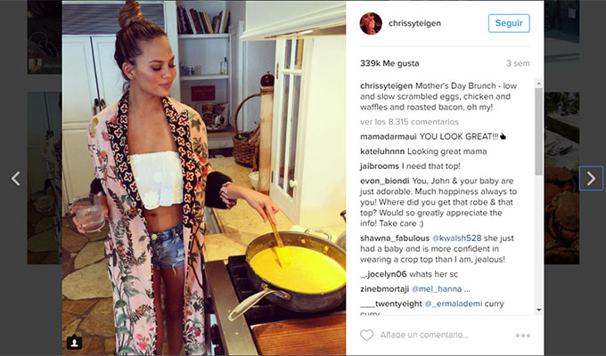This screenshot has width=606, height=356.
Task: Open the three-dots more options menu
Action: point(522,336)
